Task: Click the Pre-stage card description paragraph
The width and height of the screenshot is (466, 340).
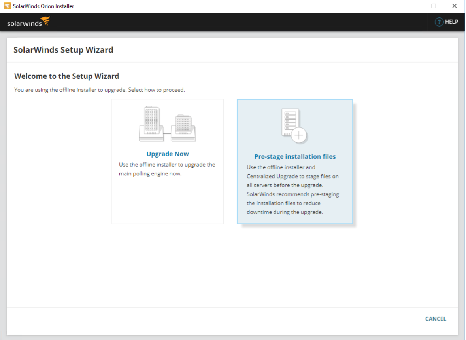Action: (x=293, y=190)
